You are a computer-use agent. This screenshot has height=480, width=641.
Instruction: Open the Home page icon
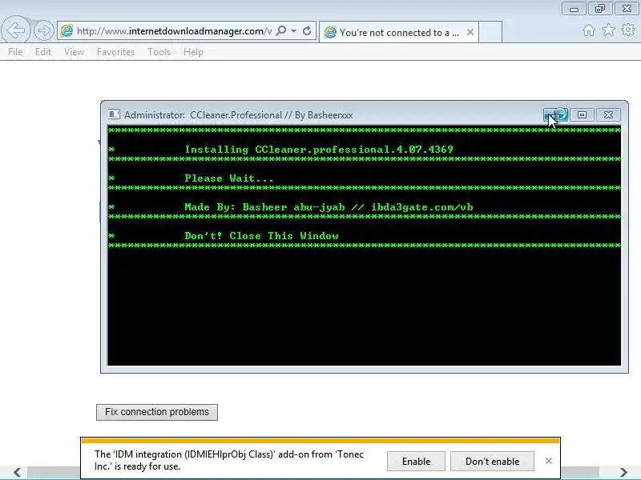coord(589,30)
